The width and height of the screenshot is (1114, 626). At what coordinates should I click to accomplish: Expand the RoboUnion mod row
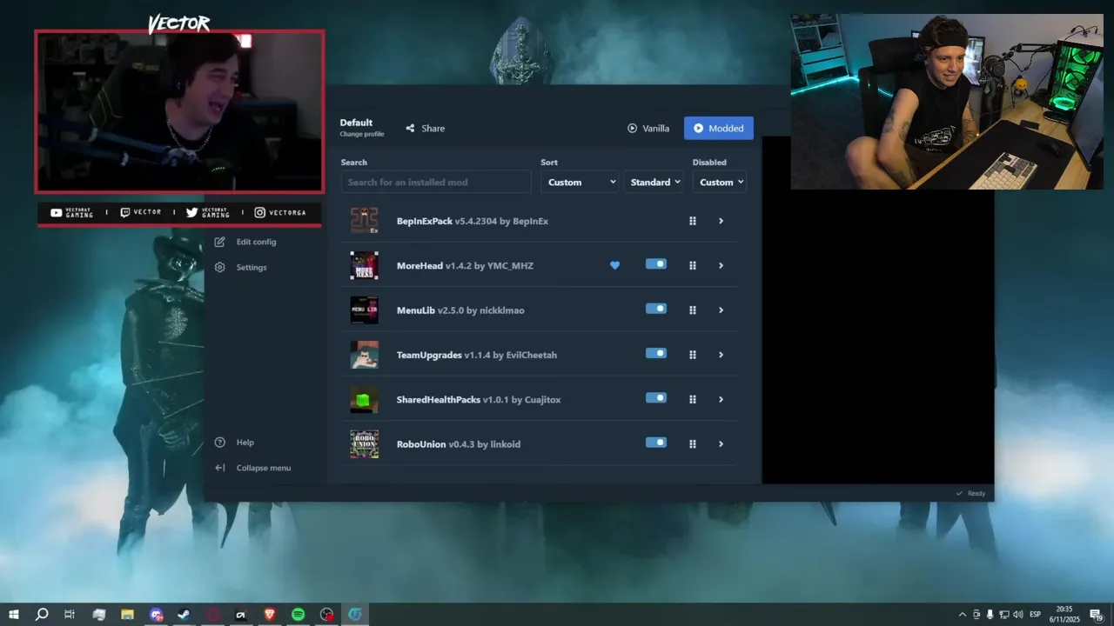point(721,444)
